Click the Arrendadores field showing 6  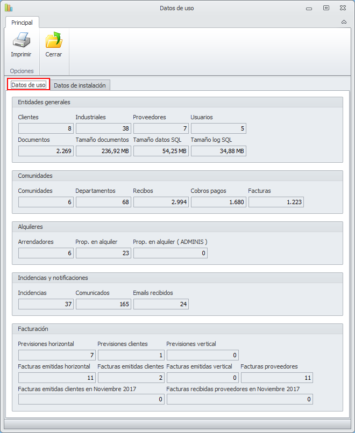pos(46,253)
